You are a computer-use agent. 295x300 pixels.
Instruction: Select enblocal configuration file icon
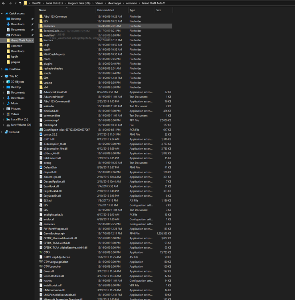41,219
